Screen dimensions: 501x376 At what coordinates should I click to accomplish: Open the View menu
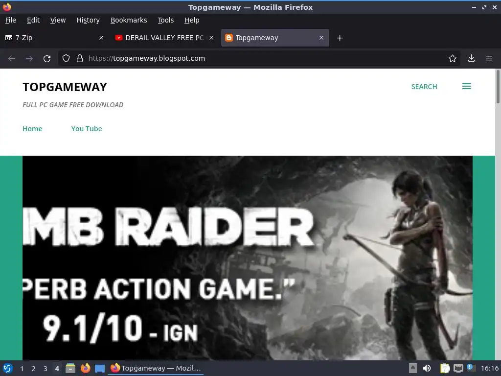(58, 20)
